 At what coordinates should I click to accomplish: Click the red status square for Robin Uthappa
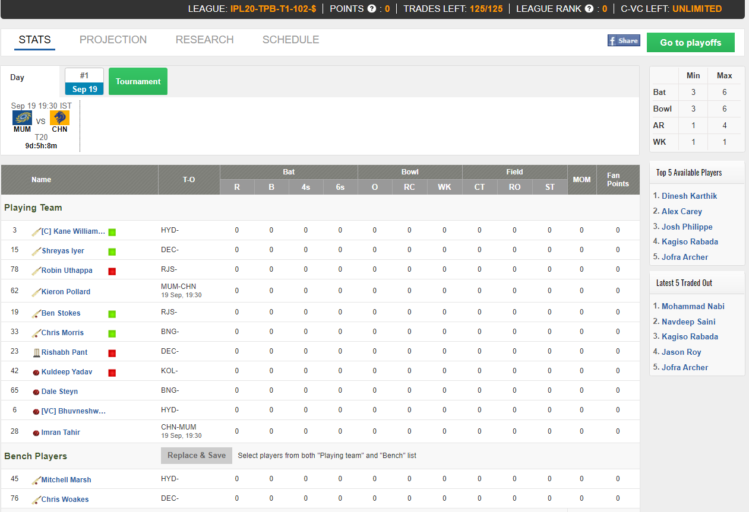(112, 271)
